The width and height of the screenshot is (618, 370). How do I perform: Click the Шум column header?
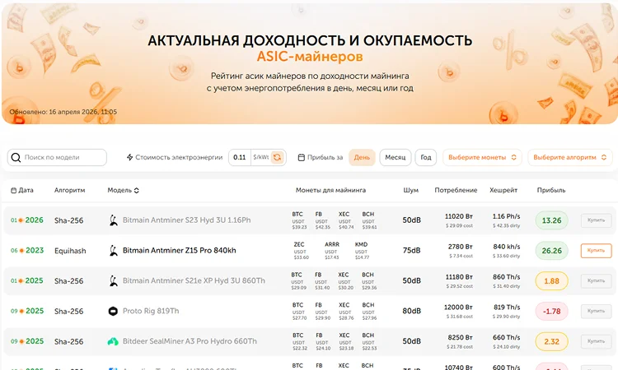[x=410, y=190]
